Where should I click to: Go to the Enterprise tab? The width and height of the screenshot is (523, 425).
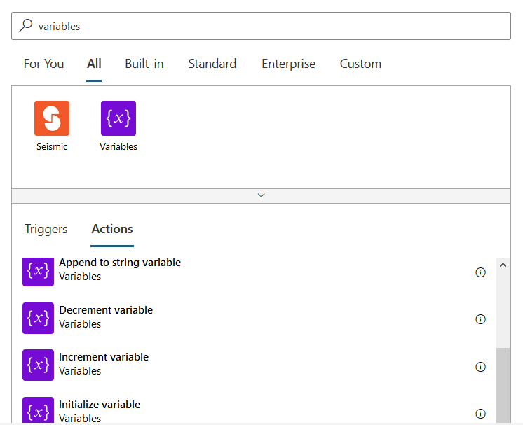(288, 64)
